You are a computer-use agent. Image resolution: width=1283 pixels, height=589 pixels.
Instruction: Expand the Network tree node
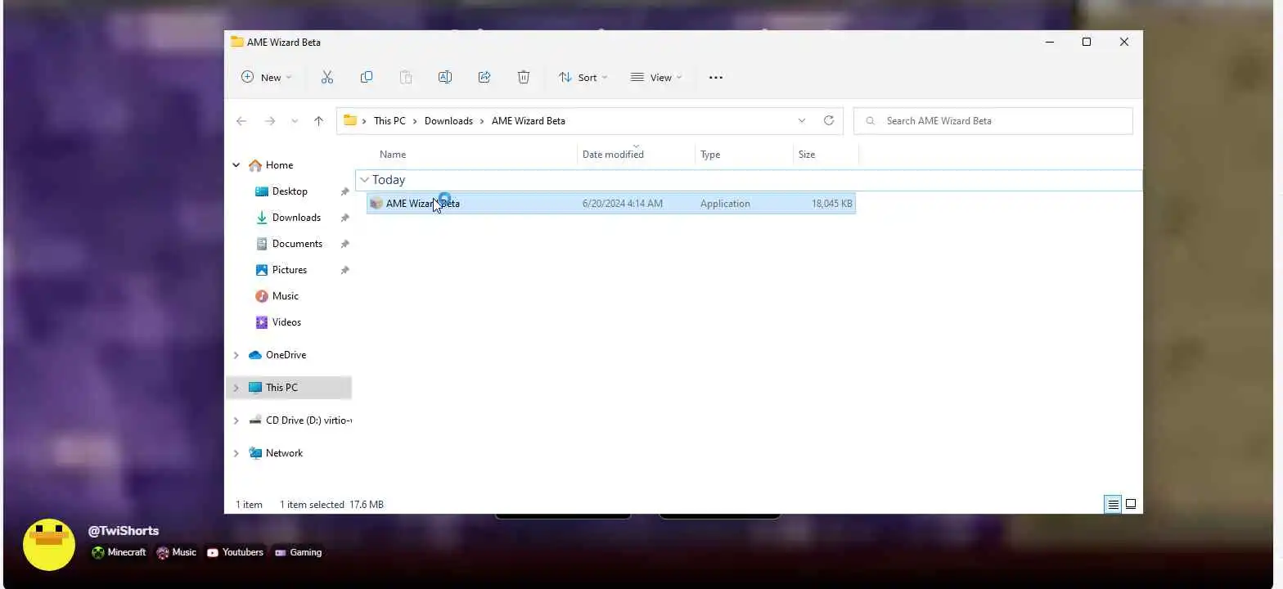(x=236, y=453)
